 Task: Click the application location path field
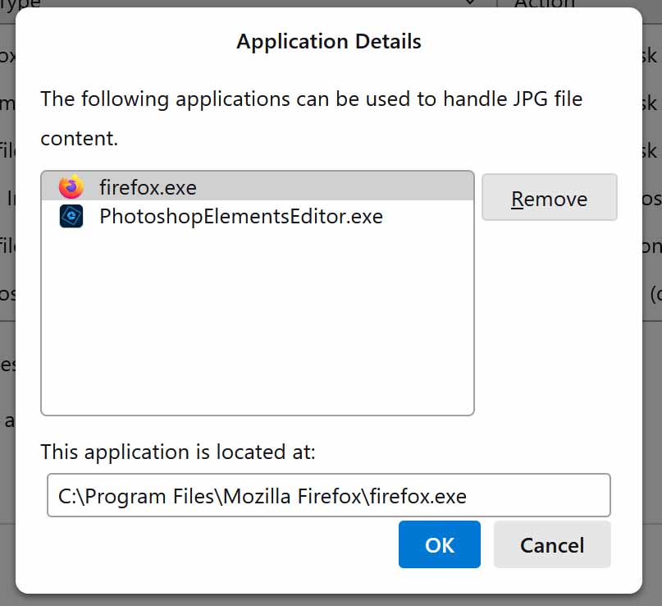point(328,496)
